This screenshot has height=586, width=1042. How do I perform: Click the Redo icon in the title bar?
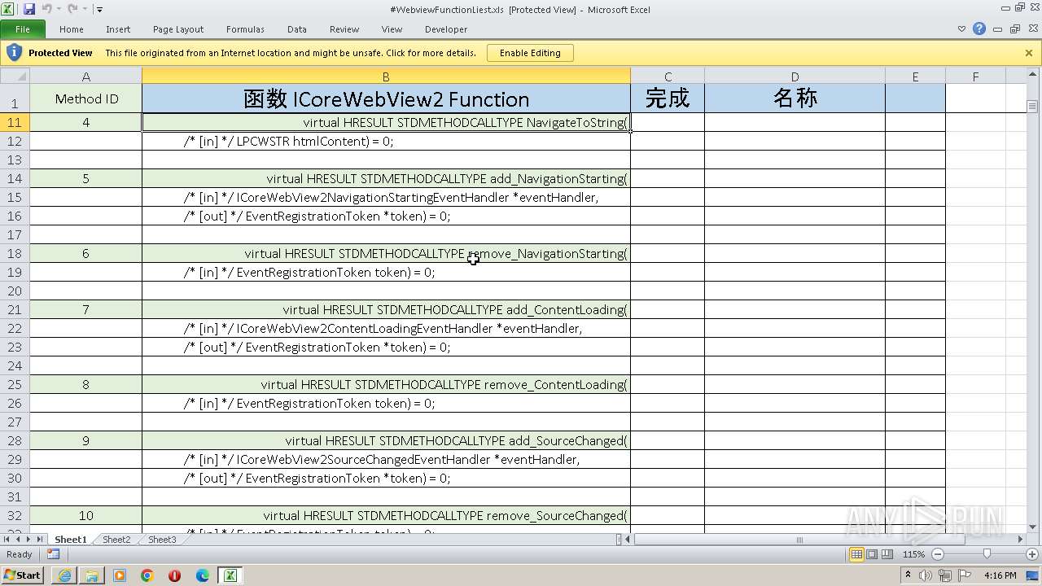coord(72,9)
